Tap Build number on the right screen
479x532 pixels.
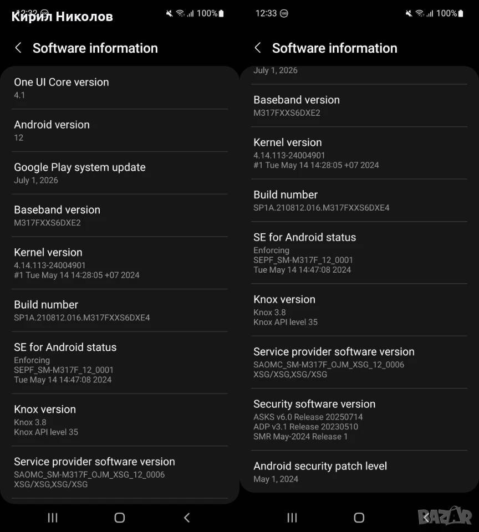(359, 201)
